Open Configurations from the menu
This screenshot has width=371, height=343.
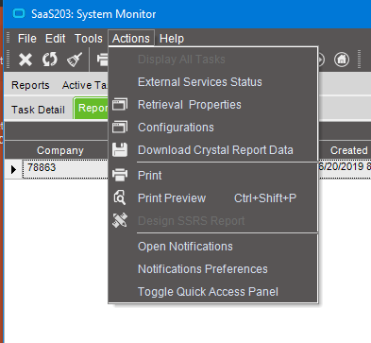pos(213,128)
